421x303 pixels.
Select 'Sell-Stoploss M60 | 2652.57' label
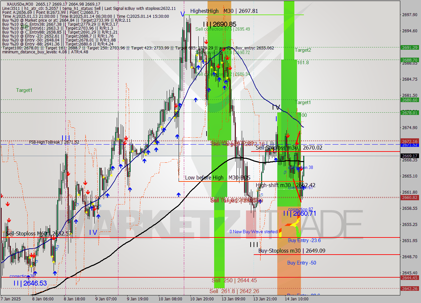[39, 234]
